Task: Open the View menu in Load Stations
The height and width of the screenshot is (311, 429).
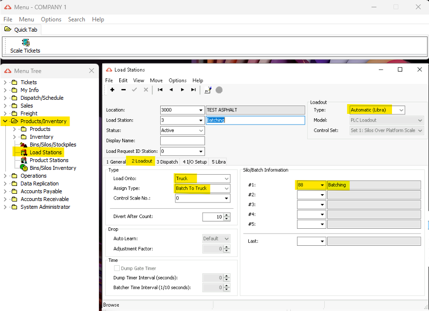Action: pyautogui.click(x=139, y=80)
